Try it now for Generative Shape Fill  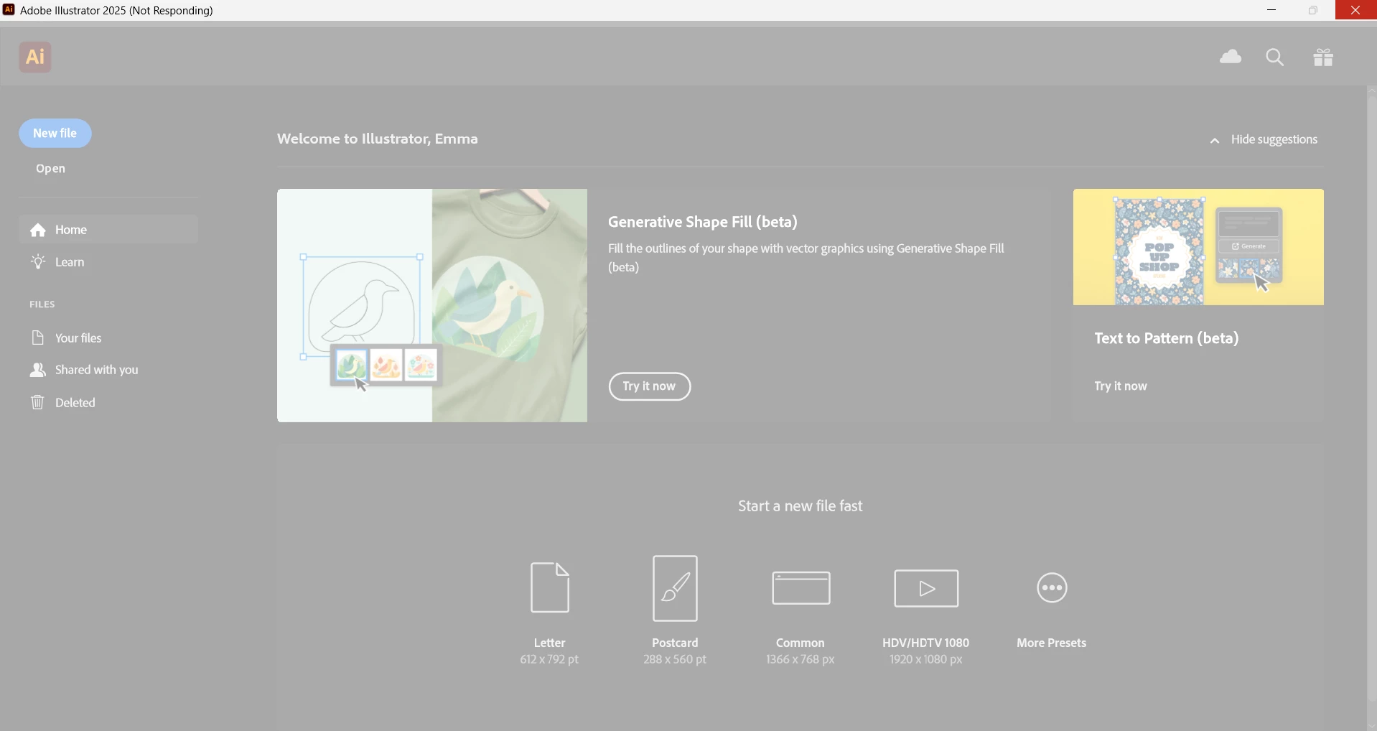pyautogui.click(x=650, y=386)
